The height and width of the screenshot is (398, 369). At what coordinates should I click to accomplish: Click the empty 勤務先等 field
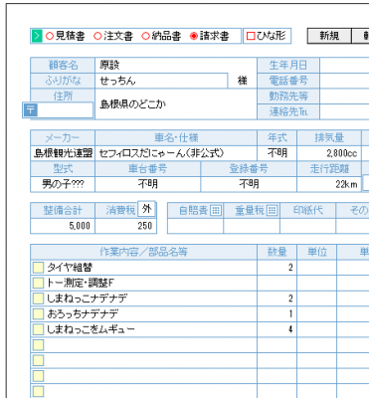344,97
